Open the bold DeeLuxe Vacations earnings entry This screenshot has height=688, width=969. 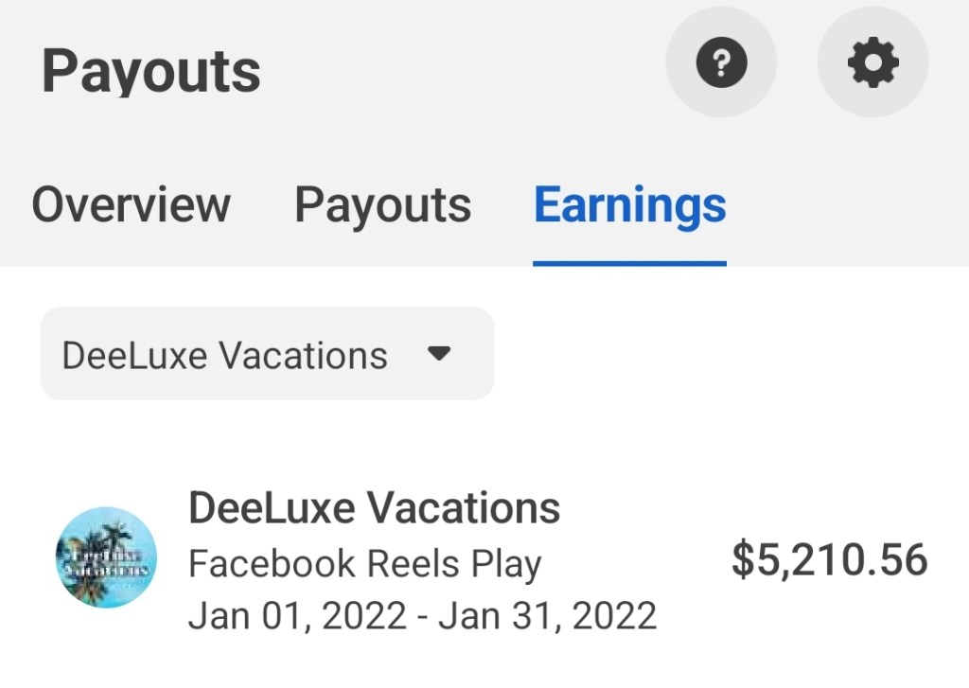point(374,508)
